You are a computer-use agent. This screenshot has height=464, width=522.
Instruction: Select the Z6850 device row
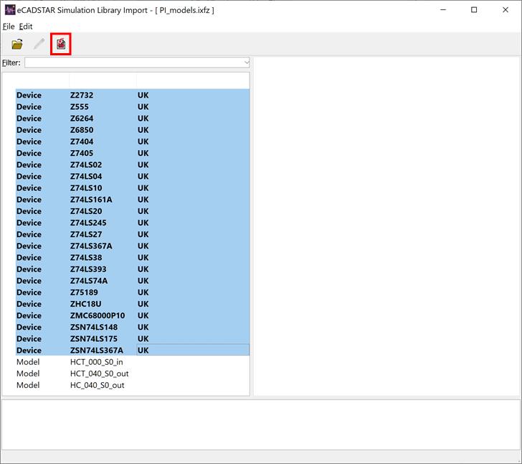coord(133,130)
